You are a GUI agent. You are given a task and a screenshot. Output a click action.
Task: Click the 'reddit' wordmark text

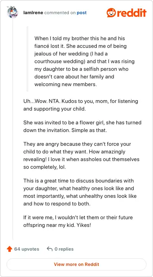(132, 13)
